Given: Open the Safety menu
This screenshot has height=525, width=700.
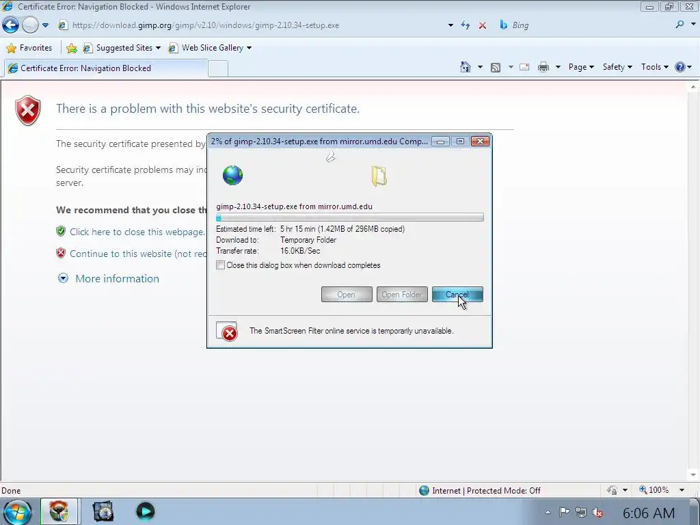Looking at the screenshot, I should tap(617, 67).
